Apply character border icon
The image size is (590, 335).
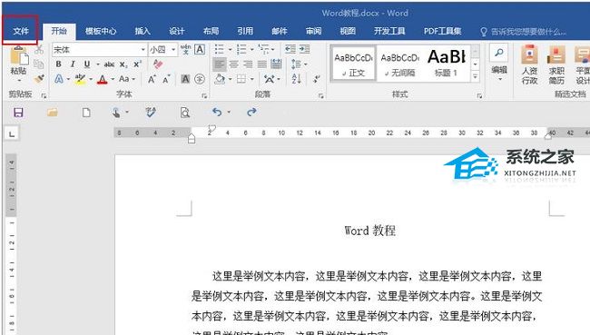[x=200, y=49]
